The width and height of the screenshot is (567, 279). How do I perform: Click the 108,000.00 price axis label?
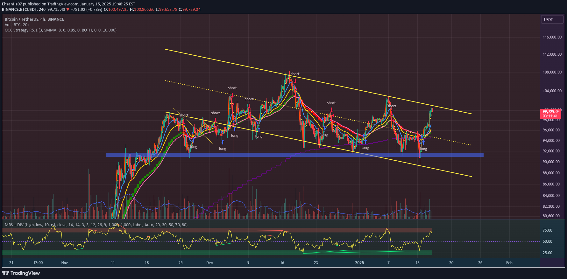[x=552, y=72]
